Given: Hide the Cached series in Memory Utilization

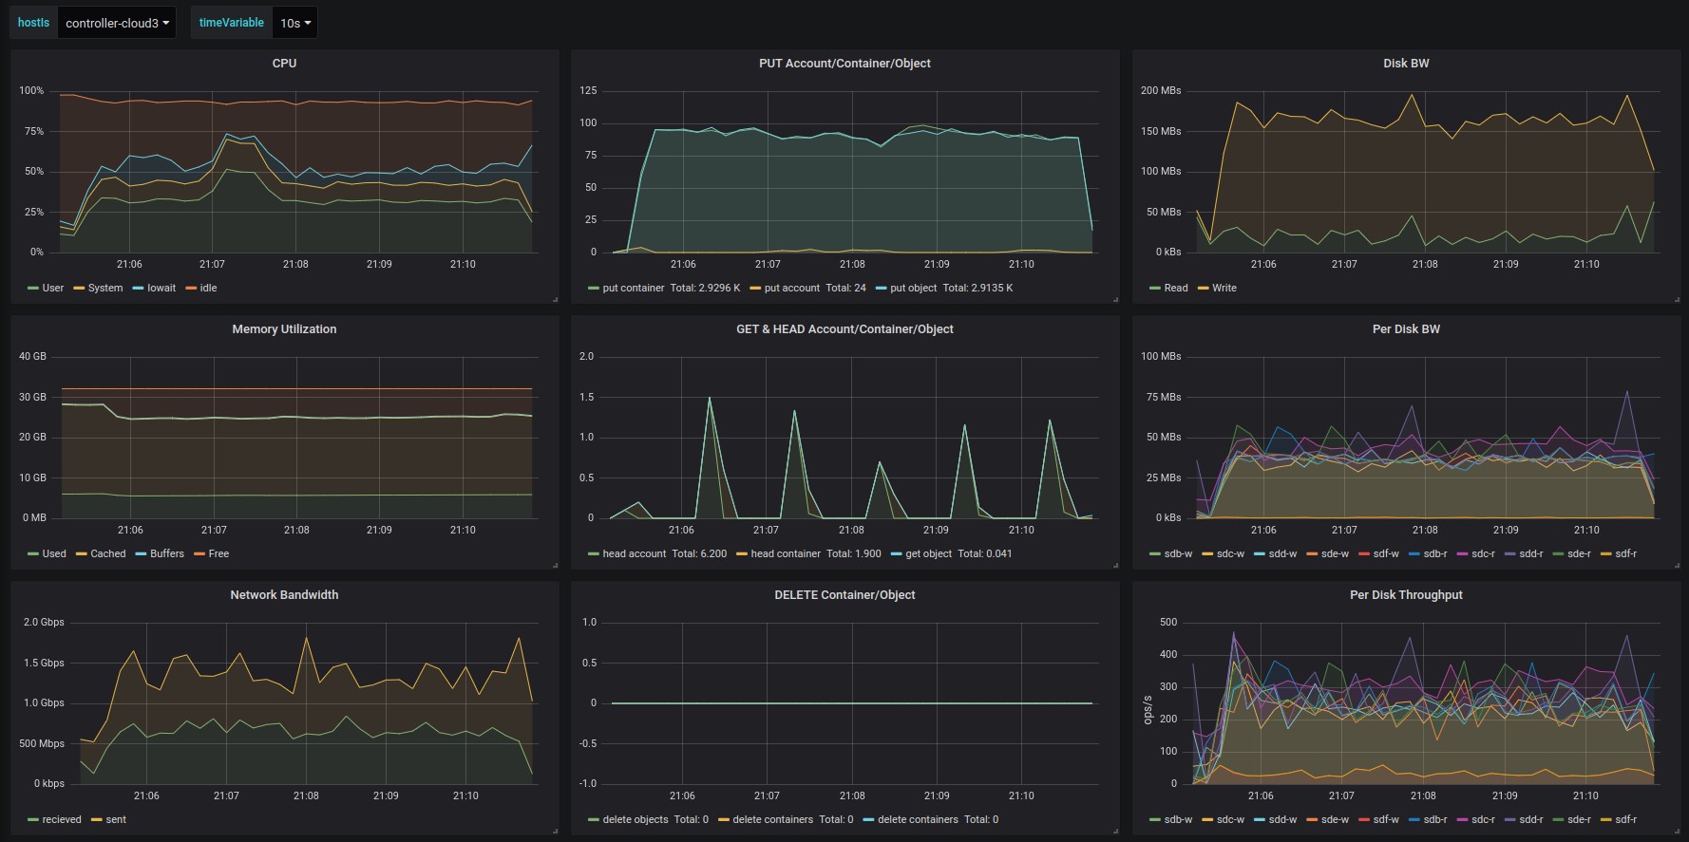Looking at the screenshot, I should pyautogui.click(x=107, y=554).
